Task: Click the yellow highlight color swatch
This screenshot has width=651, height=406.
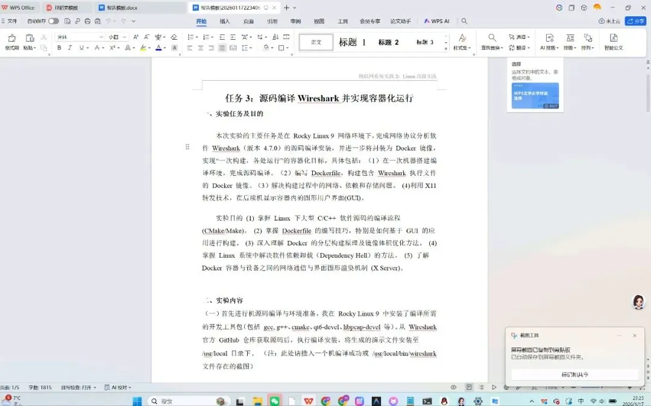Action: 143,48
